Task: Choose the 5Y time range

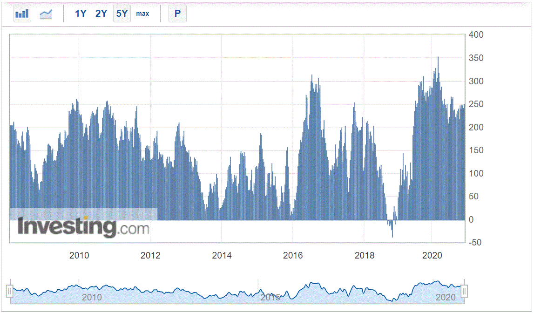Action: tap(122, 14)
